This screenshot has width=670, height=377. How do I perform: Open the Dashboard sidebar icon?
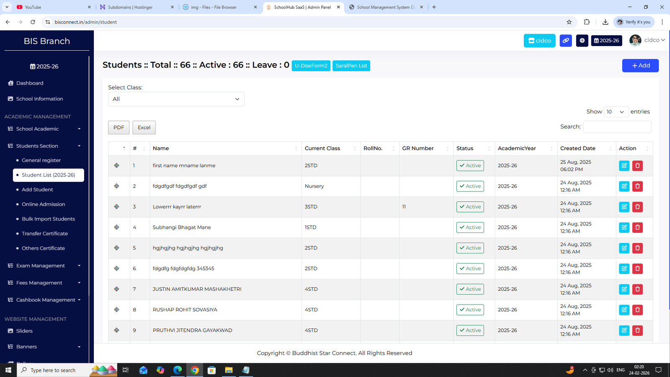pyautogui.click(x=10, y=83)
